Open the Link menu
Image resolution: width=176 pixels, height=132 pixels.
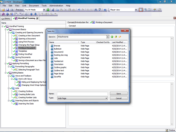click(24, 5)
